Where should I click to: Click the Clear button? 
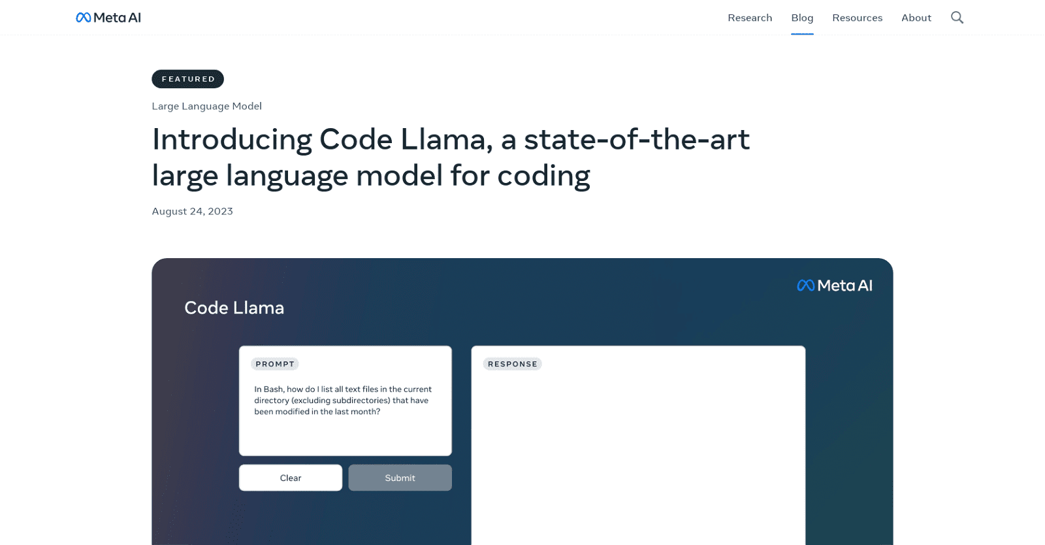click(290, 477)
